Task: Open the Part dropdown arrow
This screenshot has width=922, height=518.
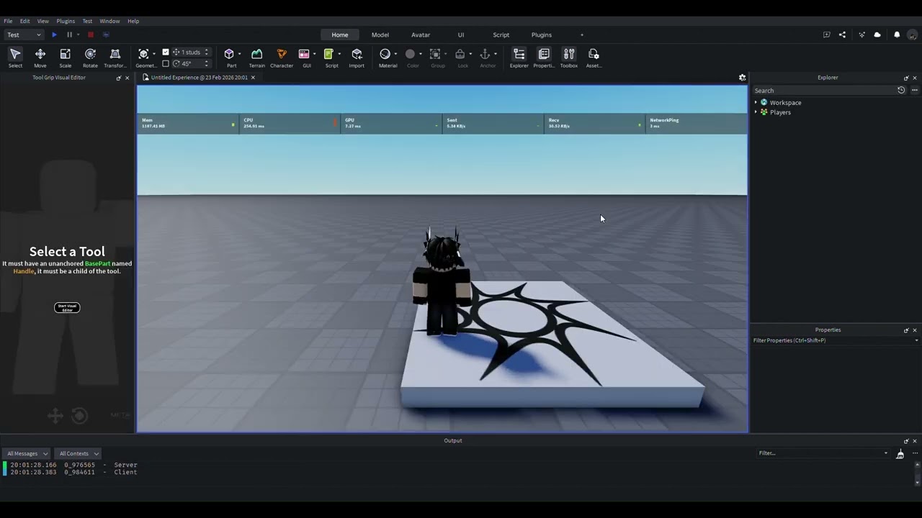Action: pyautogui.click(x=239, y=54)
